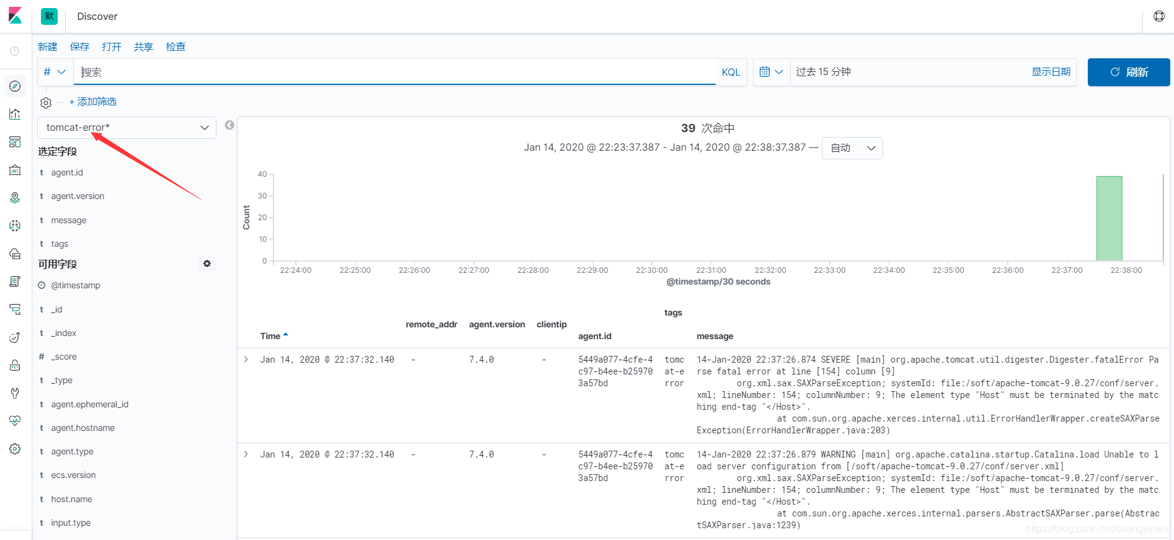
Task: Open SIEM lock icon in sidebar
Action: [x=15, y=365]
